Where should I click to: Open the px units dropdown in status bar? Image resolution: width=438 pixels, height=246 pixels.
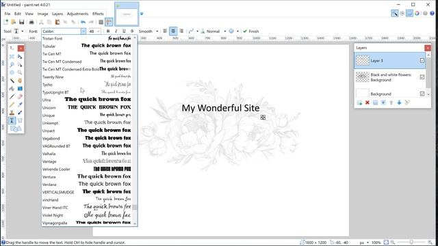tap(368, 243)
